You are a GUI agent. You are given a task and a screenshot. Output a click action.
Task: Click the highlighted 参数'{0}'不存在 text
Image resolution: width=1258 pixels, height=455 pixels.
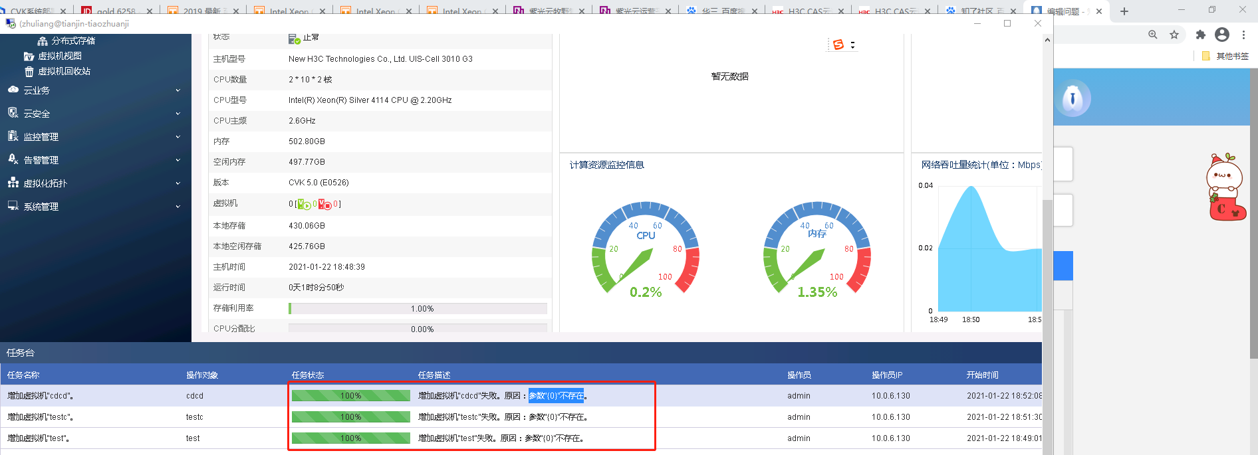pyautogui.click(x=556, y=396)
